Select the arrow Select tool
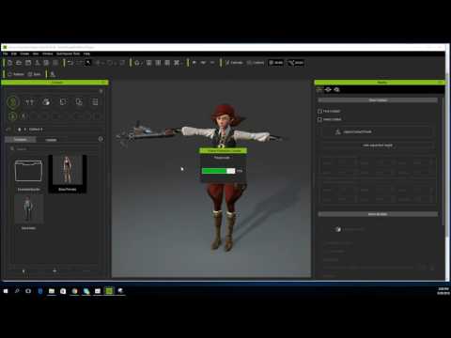The height and width of the screenshot is (338, 451). tap(88, 63)
